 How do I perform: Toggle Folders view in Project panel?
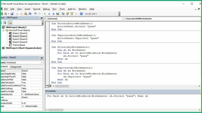coord(10,23)
